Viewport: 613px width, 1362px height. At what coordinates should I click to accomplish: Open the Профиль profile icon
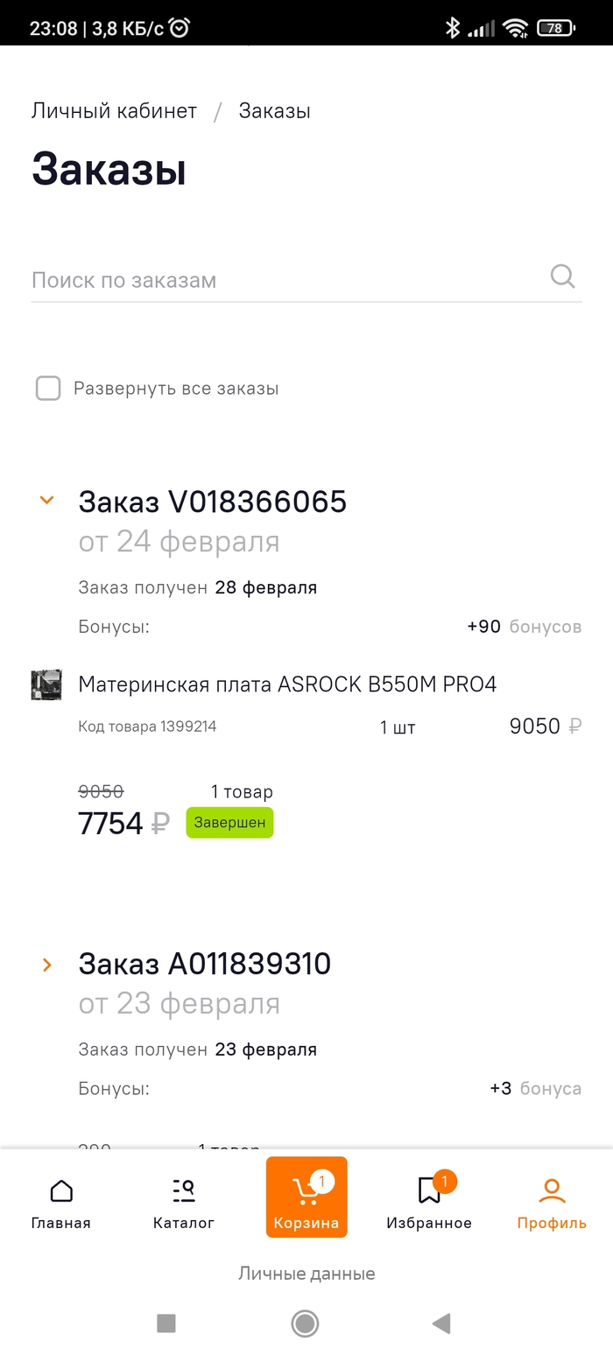pos(552,1191)
